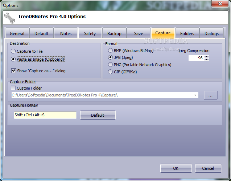Confirm options with OK button
Screen dimensions: 231x181
tap(176, 168)
